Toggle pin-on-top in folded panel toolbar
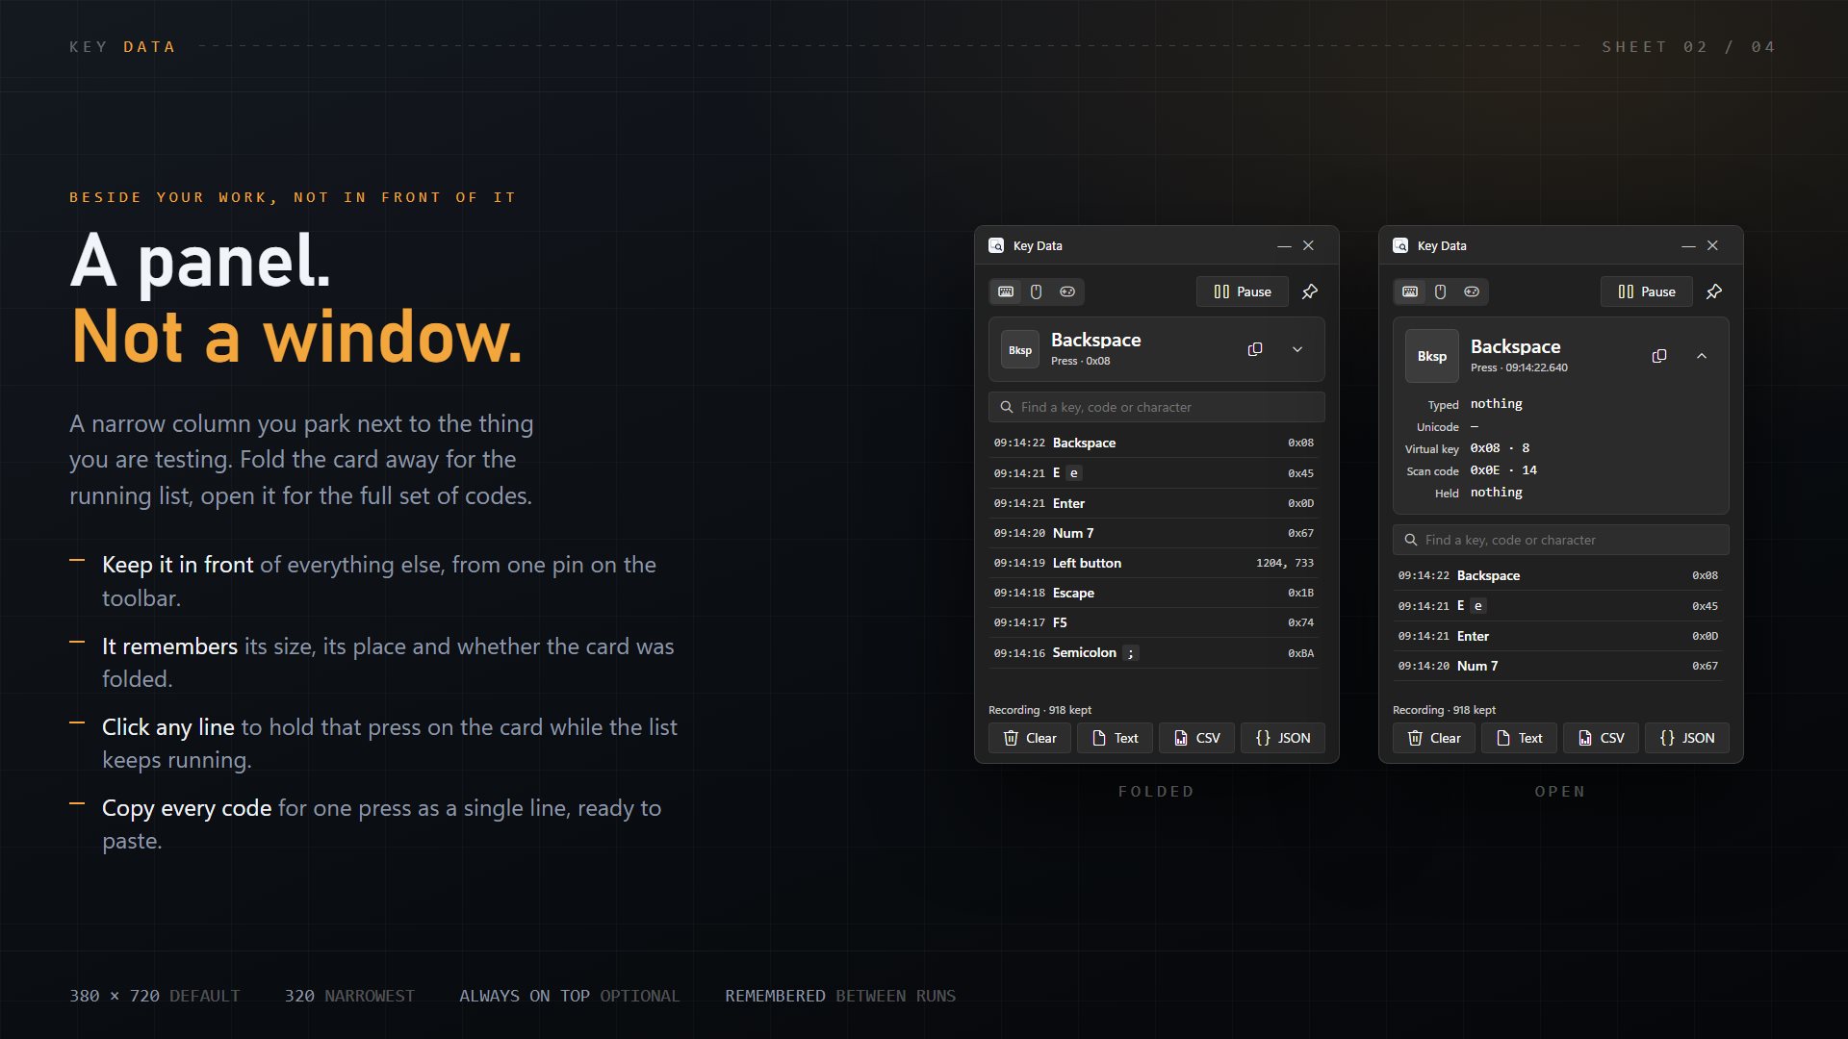Image resolution: width=1848 pixels, height=1039 pixels. (1310, 291)
